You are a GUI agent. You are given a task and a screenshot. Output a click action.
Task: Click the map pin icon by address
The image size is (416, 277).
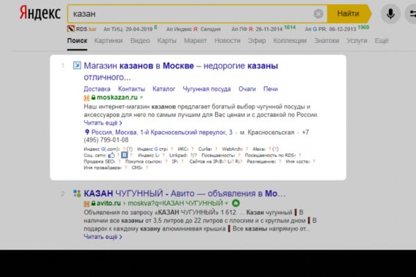pos(87,132)
